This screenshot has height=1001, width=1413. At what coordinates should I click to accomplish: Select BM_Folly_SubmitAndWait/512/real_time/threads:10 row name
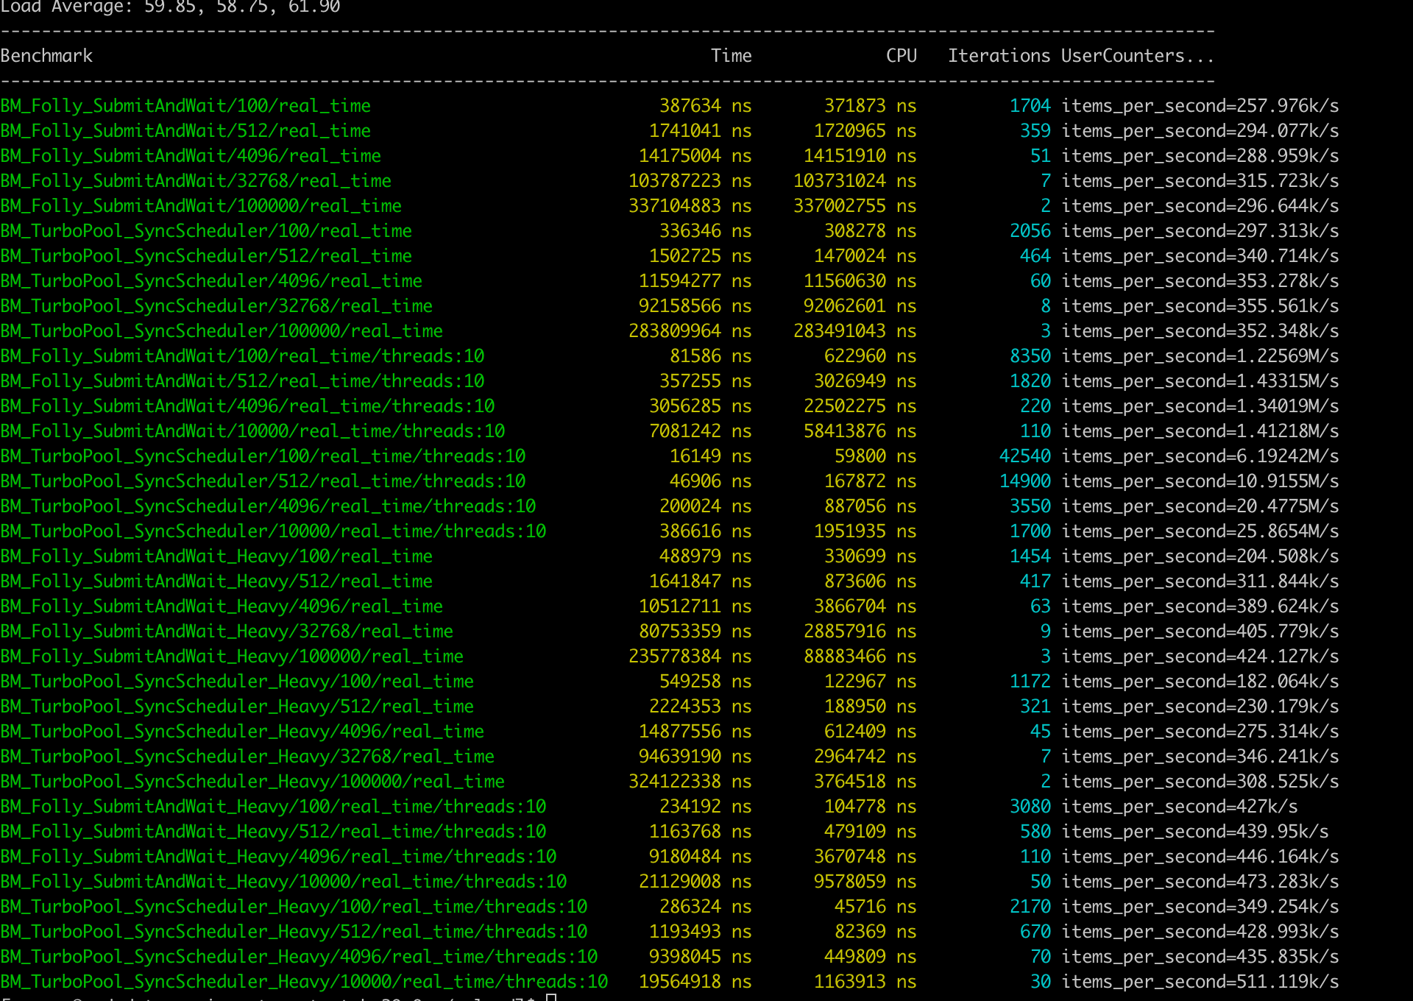pos(242,381)
